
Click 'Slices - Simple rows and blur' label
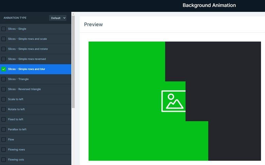click(26, 69)
